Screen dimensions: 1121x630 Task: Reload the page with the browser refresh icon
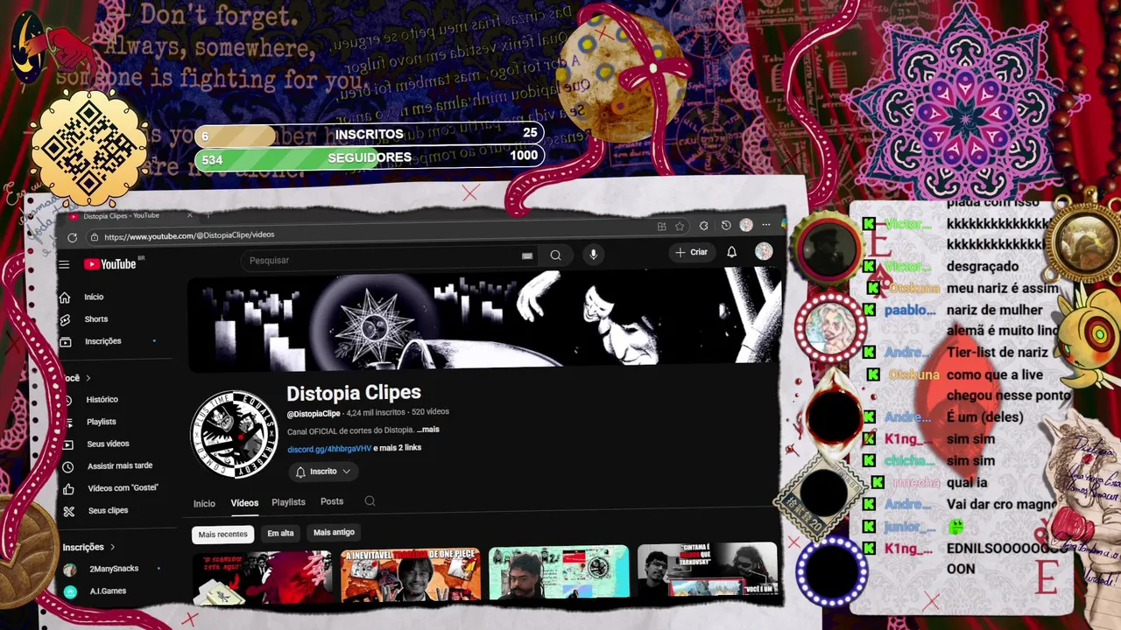point(72,237)
